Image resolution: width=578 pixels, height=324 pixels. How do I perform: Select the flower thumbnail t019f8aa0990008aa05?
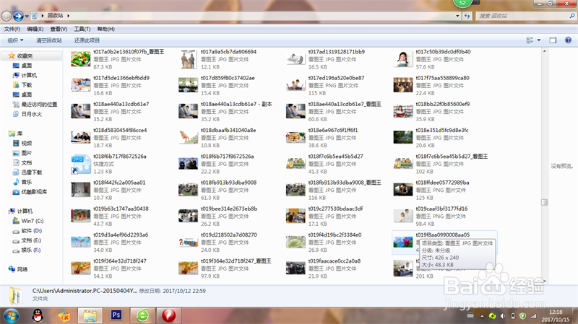403,242
